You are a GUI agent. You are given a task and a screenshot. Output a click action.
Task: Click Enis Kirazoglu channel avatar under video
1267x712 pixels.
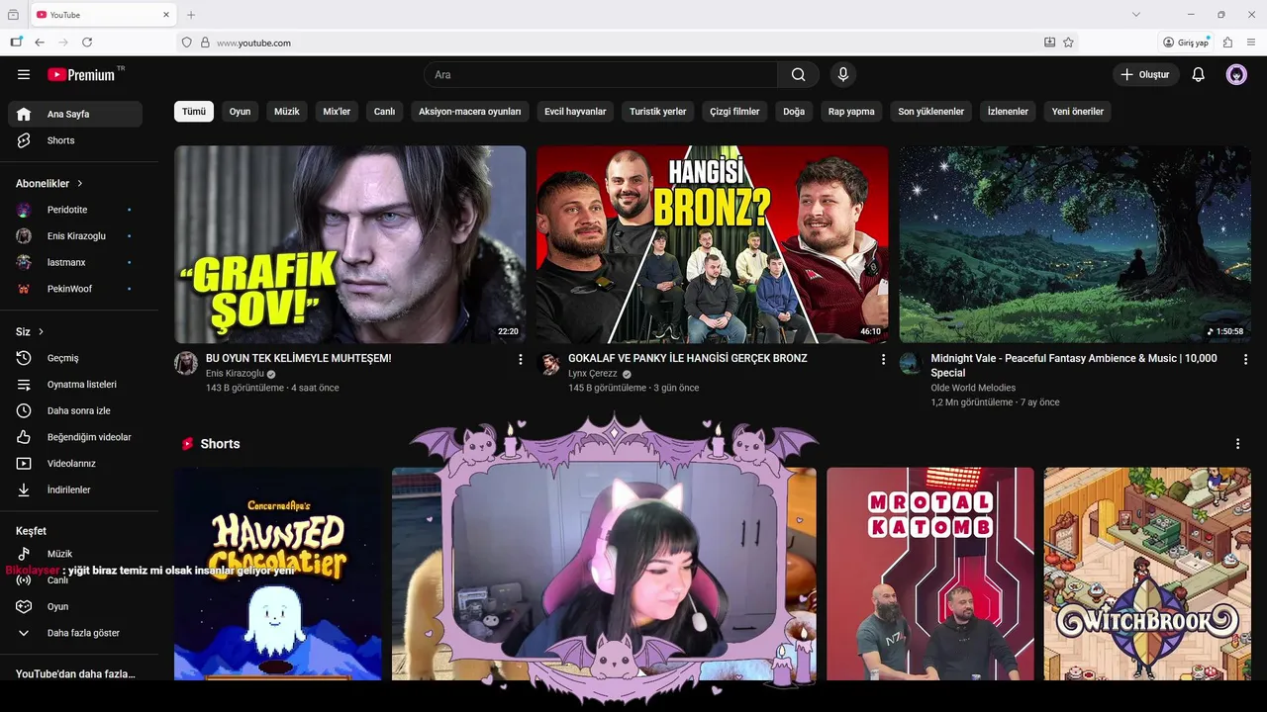point(186,363)
